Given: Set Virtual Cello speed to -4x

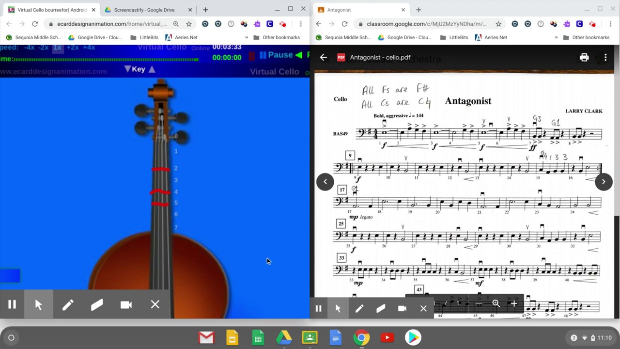Looking at the screenshot, I should click(30, 47).
